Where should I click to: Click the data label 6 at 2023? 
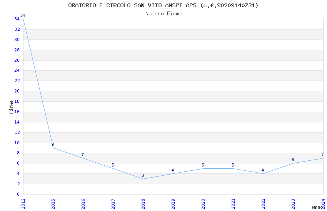click(293, 160)
